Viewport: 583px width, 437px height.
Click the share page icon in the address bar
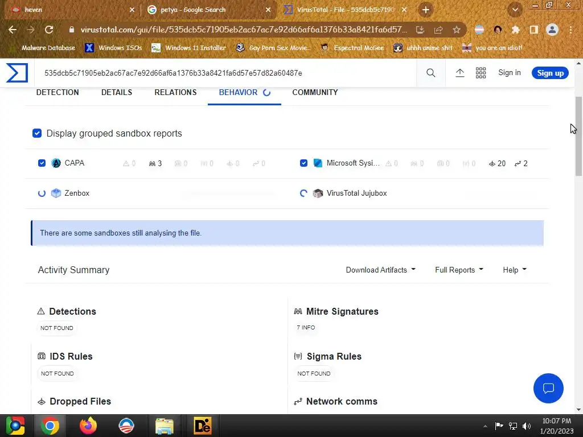point(438,30)
